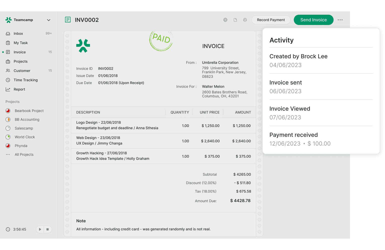The height and width of the screenshot is (250, 385).
Task: Open the three-dot more options menu
Action: coord(340,20)
